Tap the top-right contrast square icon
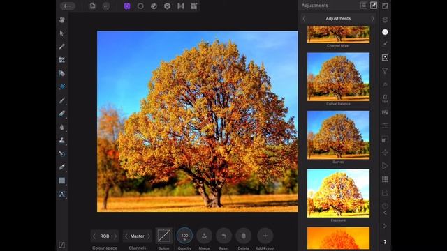Screen dimensions: 447x251 (385, 6)
